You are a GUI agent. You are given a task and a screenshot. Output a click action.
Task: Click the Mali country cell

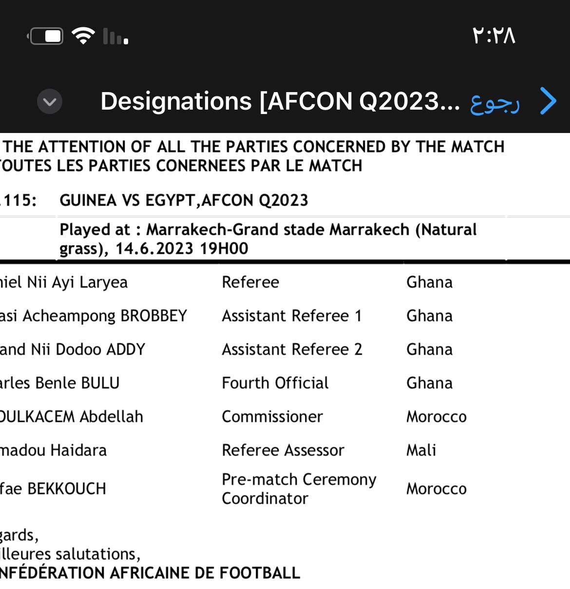tap(421, 450)
